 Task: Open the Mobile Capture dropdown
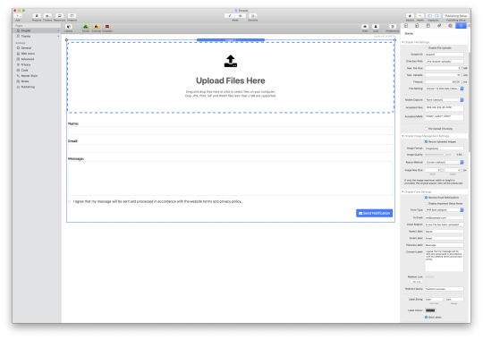pos(445,100)
